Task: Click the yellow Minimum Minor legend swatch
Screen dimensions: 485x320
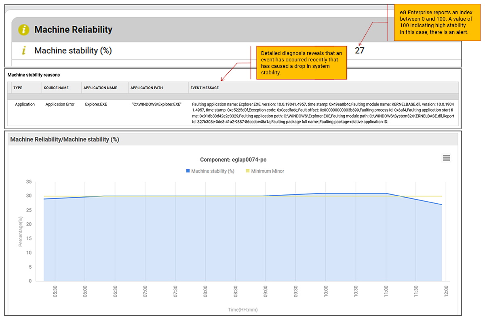Action: [x=248, y=171]
